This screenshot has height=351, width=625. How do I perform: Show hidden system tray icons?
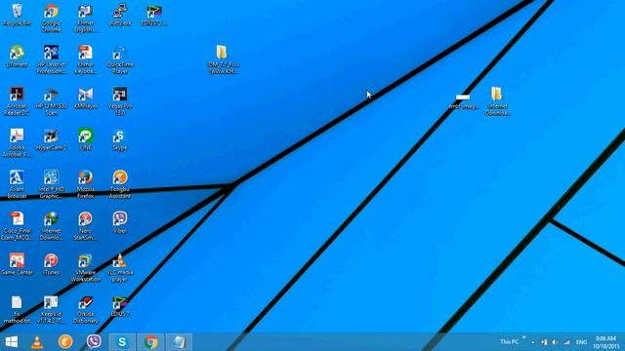533,342
